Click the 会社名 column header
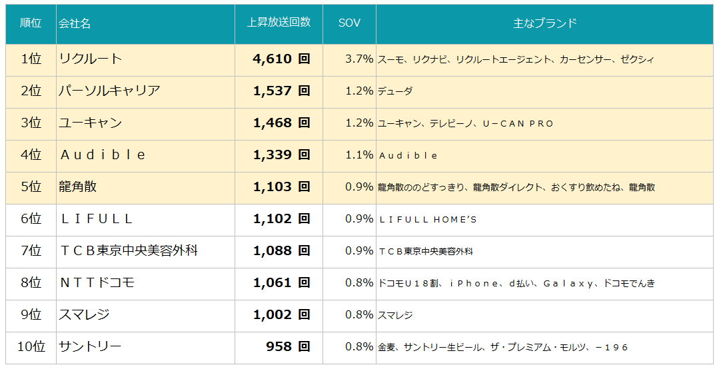719x371 pixels. (75, 23)
